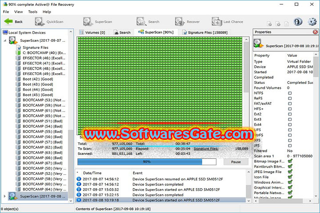Switch to Signature Files [158089] tab
320x213 pixels.
pyautogui.click(x=205, y=32)
